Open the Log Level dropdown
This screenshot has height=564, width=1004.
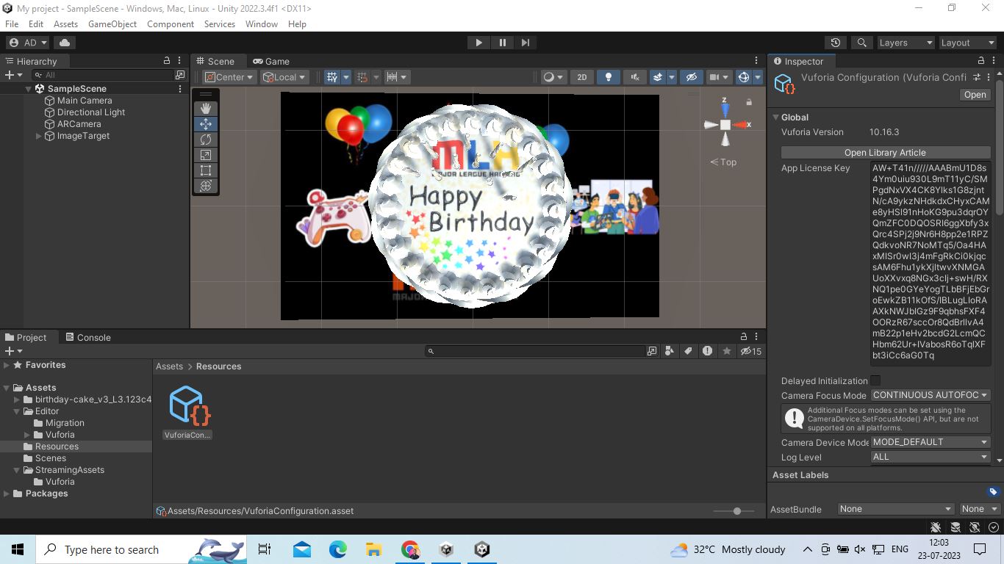click(x=929, y=457)
